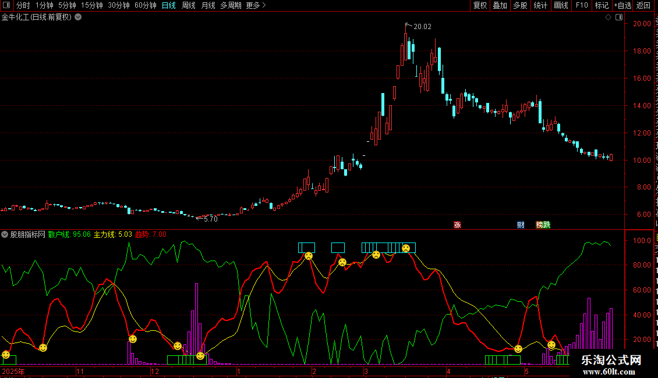Click the 散户线: 95.06 readout
Screen dimensions: 658x378
point(69,234)
